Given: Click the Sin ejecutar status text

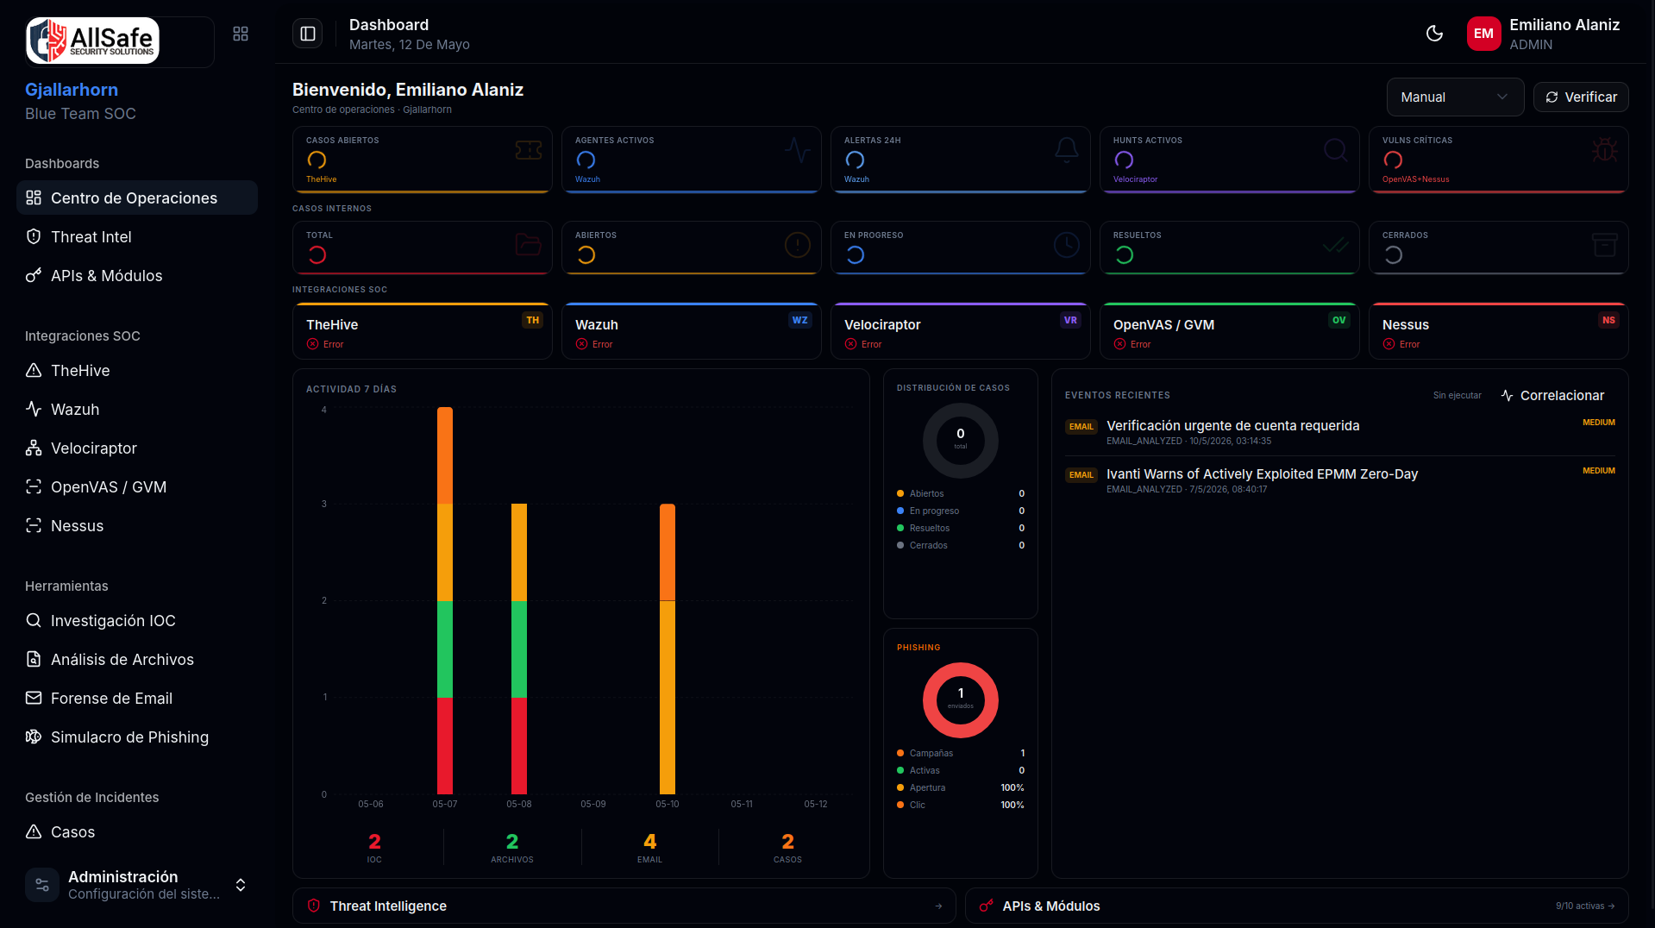Looking at the screenshot, I should (x=1458, y=395).
